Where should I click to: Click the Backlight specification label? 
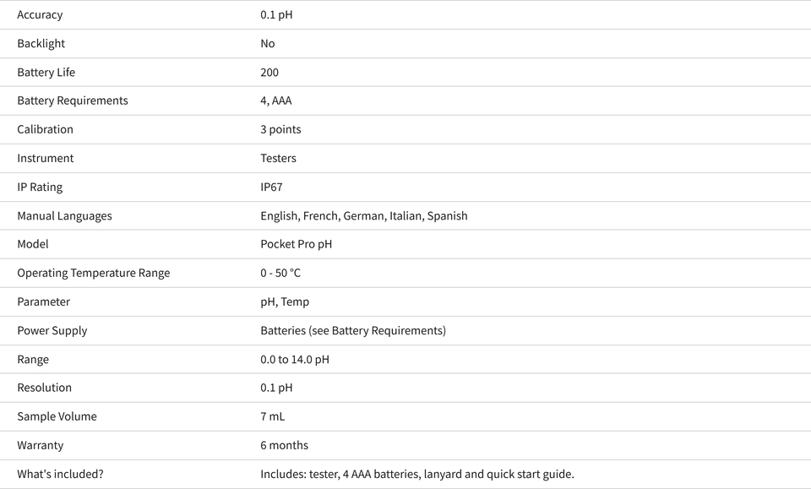(x=41, y=43)
